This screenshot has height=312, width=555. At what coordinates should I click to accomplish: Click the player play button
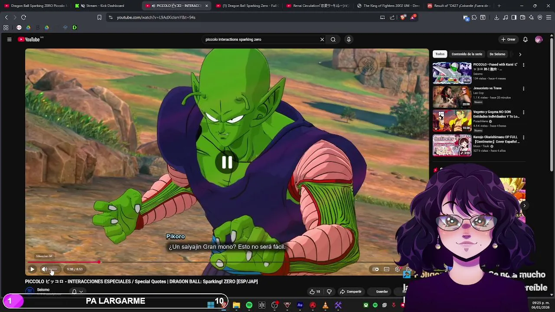pyautogui.click(x=32, y=269)
